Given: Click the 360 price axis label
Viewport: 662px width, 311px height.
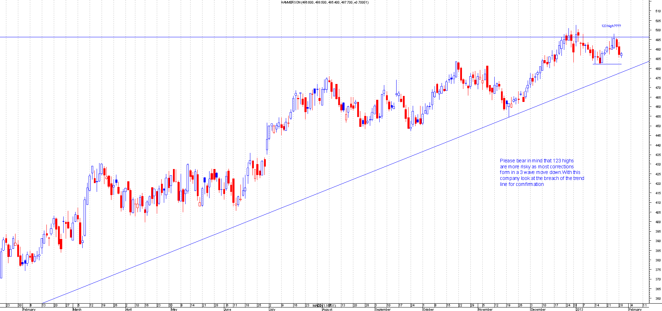Looking at the screenshot, I should tap(658, 299).
